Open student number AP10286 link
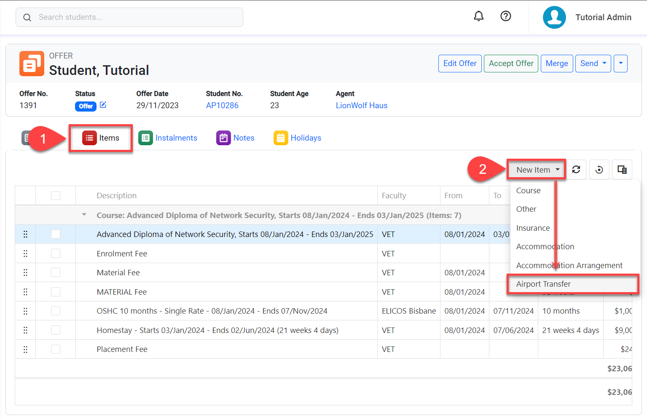 pyautogui.click(x=222, y=105)
